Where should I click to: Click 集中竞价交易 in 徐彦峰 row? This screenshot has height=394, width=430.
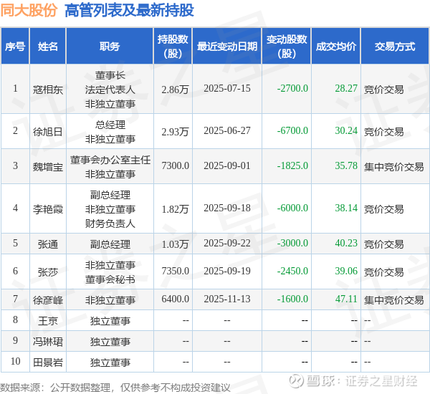[x=393, y=299]
